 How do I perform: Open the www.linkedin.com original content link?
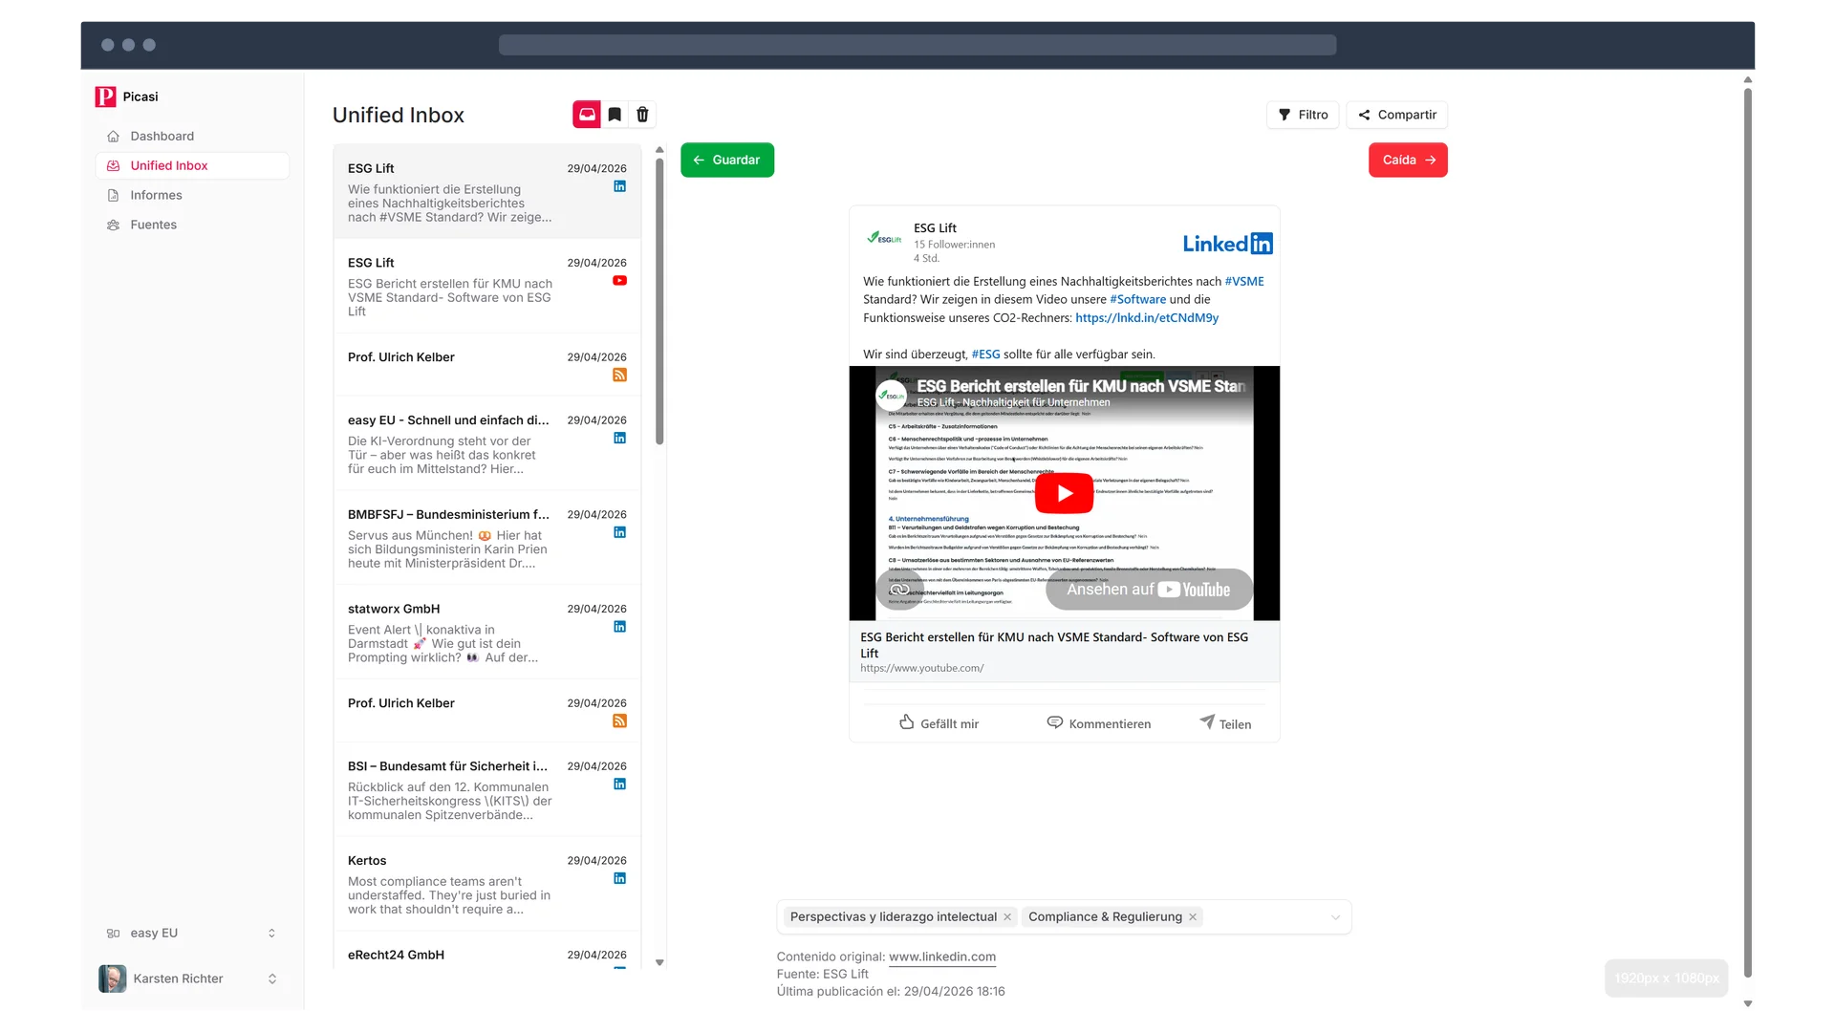click(942, 957)
